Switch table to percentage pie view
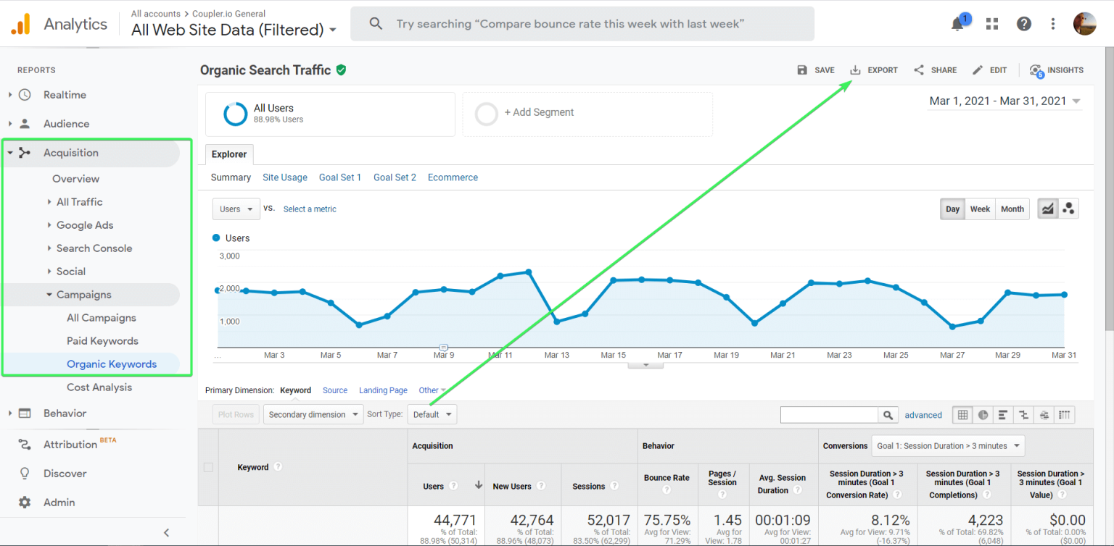 [x=983, y=414]
